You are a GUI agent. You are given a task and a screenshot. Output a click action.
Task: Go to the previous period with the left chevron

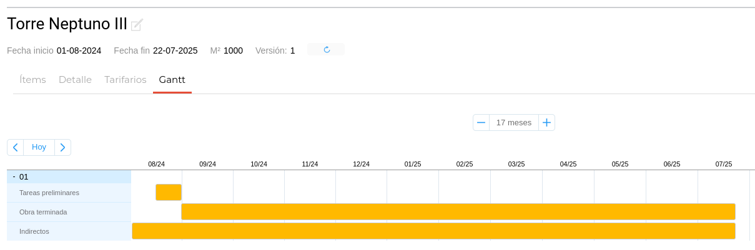pyautogui.click(x=16, y=147)
